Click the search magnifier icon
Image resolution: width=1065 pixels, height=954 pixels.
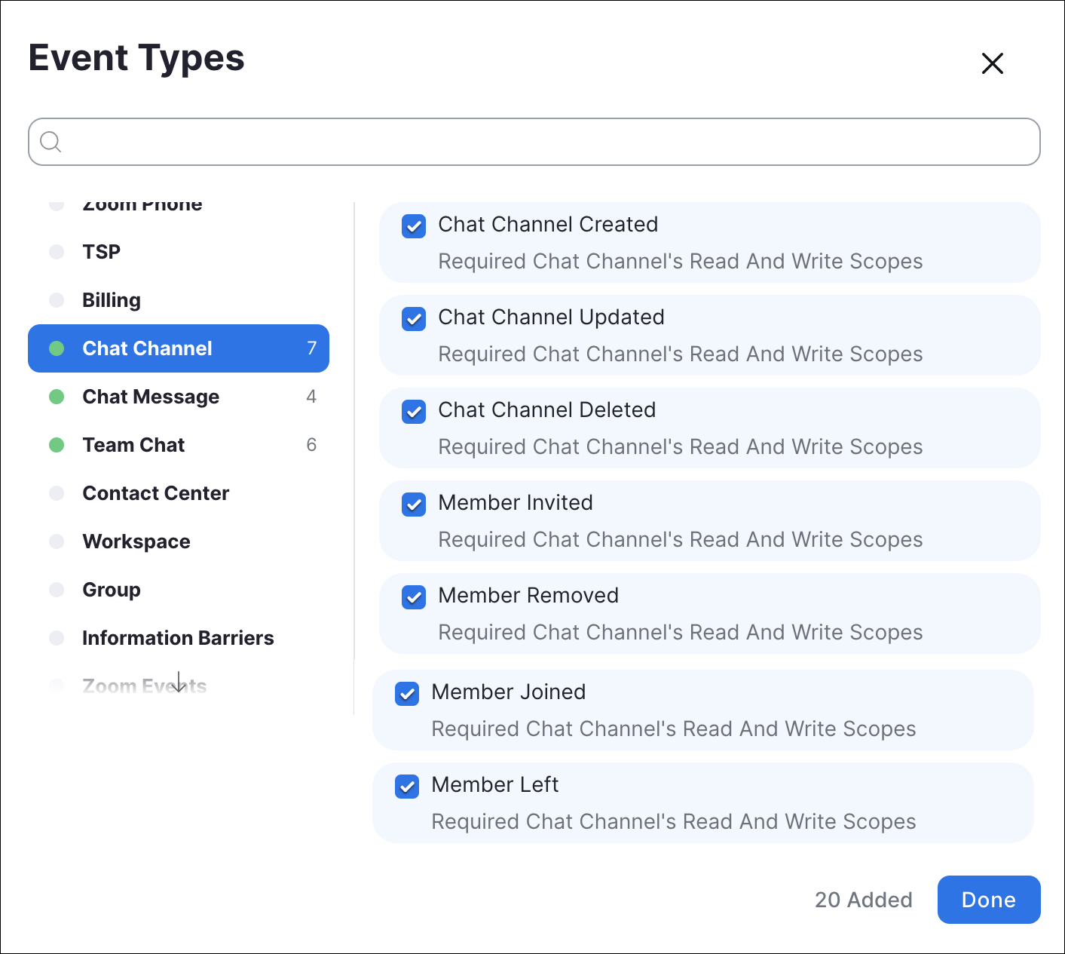(50, 142)
